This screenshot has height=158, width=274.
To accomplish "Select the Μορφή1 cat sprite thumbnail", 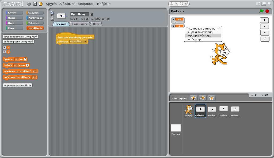I will pos(189,111).
